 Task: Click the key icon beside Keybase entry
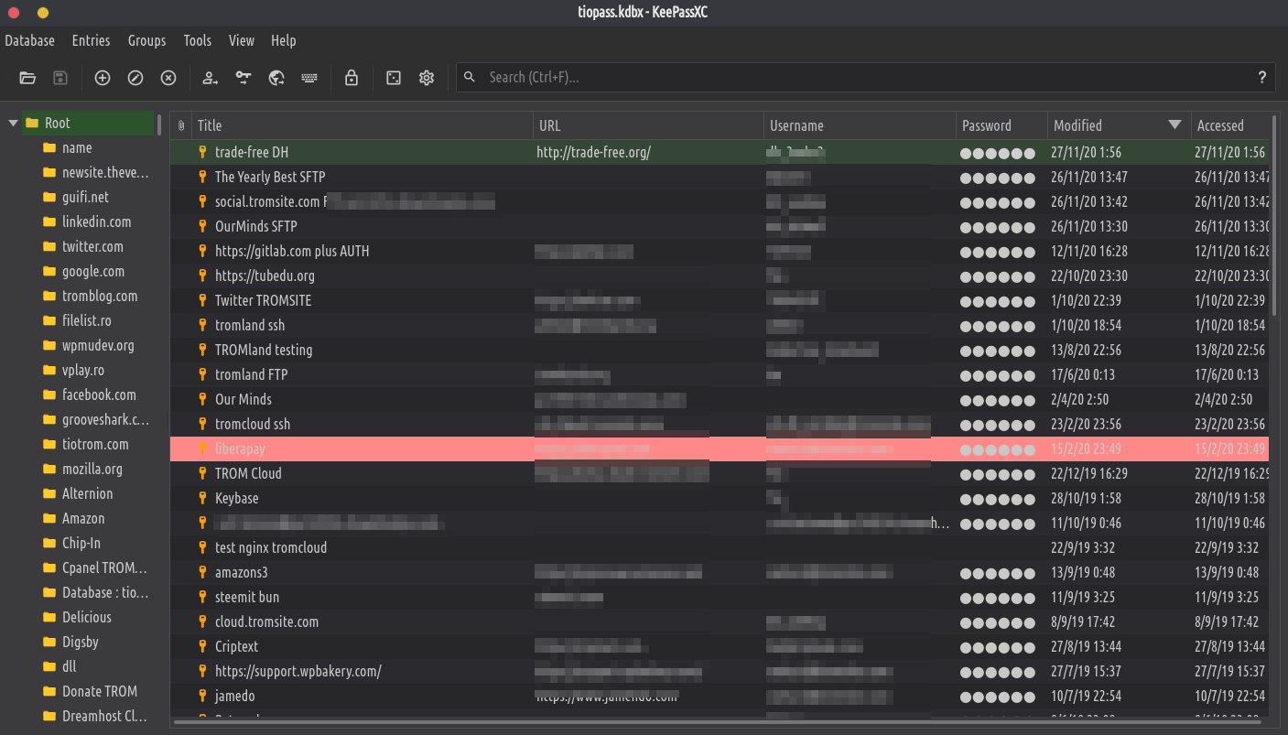point(203,498)
